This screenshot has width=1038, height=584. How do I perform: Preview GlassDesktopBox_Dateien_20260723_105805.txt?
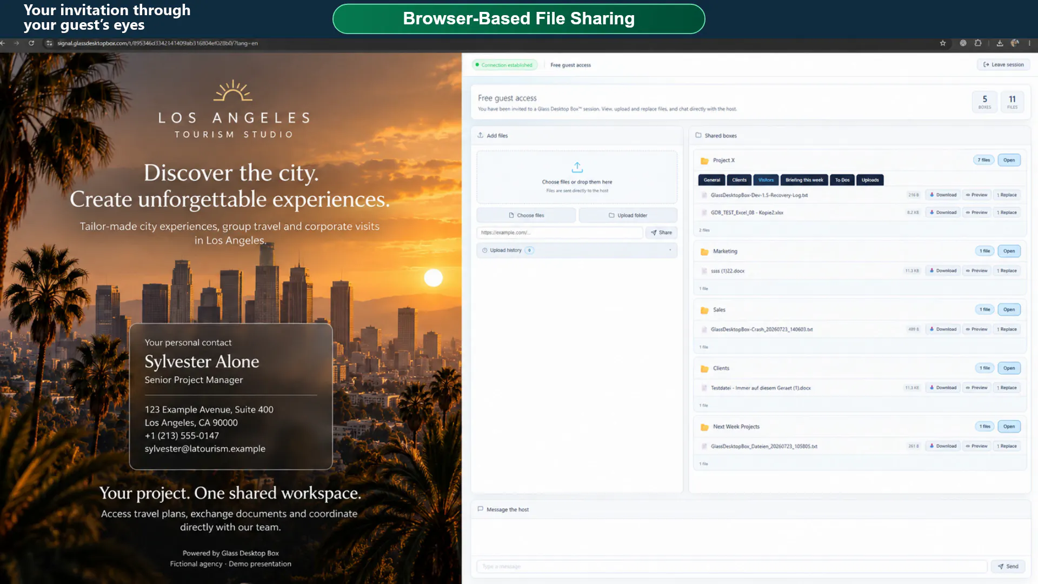point(976,446)
